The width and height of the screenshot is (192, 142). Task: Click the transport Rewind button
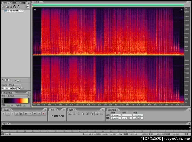(30, 114)
